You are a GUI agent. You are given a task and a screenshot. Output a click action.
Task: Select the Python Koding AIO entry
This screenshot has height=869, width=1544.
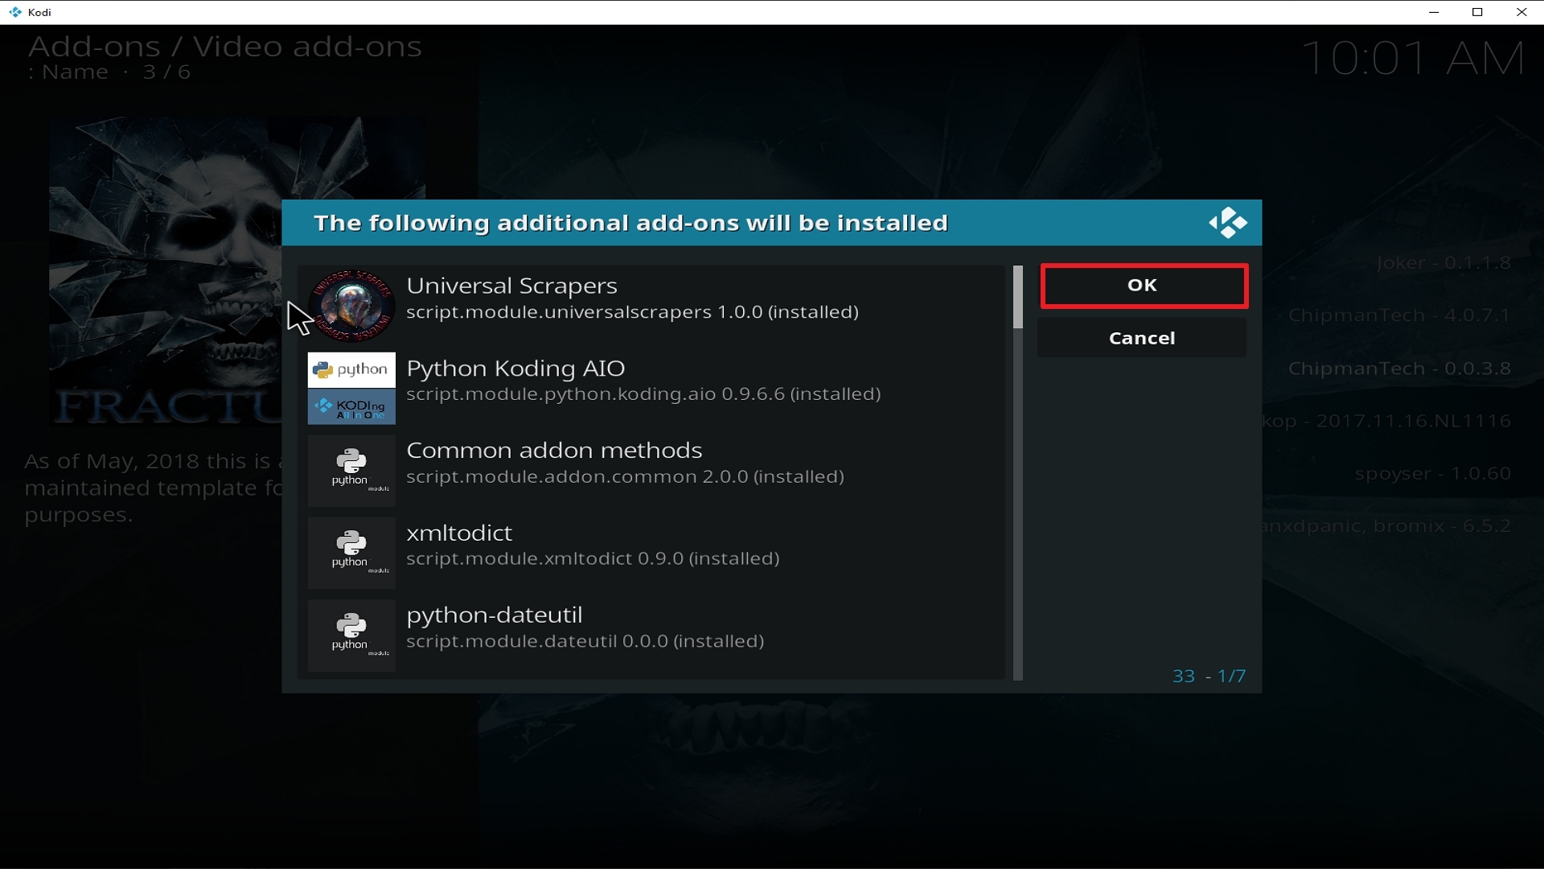point(651,388)
